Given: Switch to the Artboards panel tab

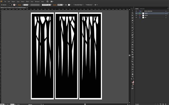Looking at the screenshot, I should (142, 9).
